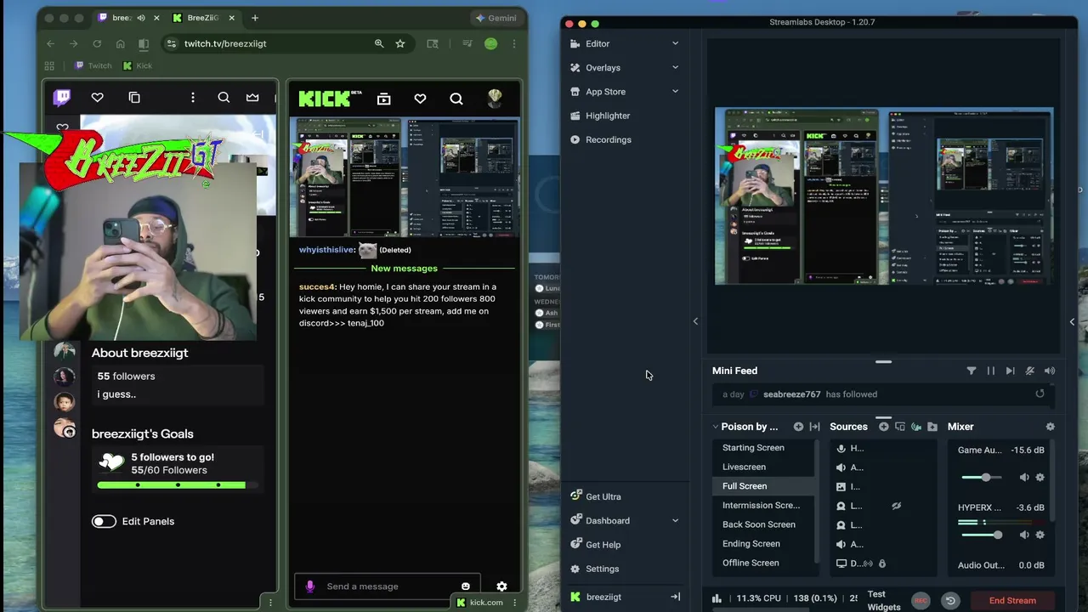This screenshot has width=1088, height=612.
Task: Mute Mini Feed event alerts icon
Action: [x=1030, y=371]
